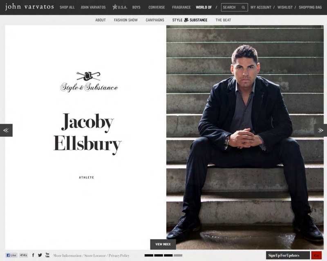Click the Sign Up For Updates field
The width and height of the screenshot is (327, 261).
tap(288, 255)
